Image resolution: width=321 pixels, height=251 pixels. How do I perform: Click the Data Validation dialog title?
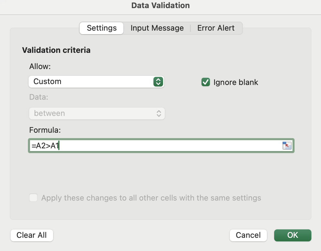pos(160,5)
